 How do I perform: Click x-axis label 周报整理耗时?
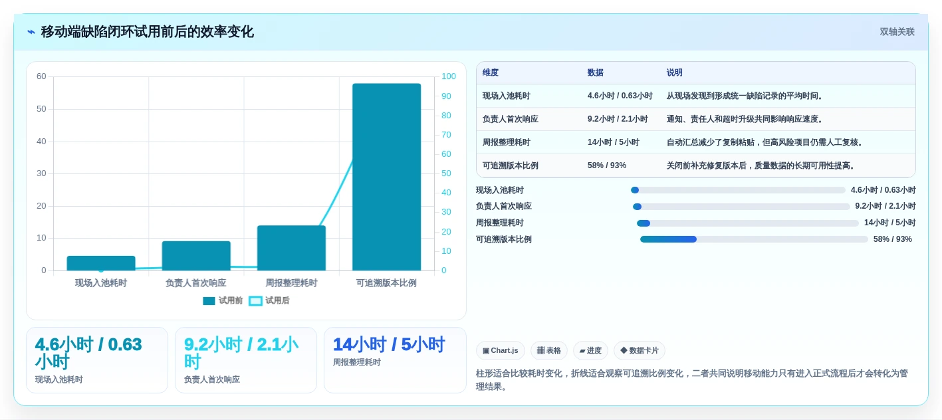pyautogui.click(x=291, y=283)
